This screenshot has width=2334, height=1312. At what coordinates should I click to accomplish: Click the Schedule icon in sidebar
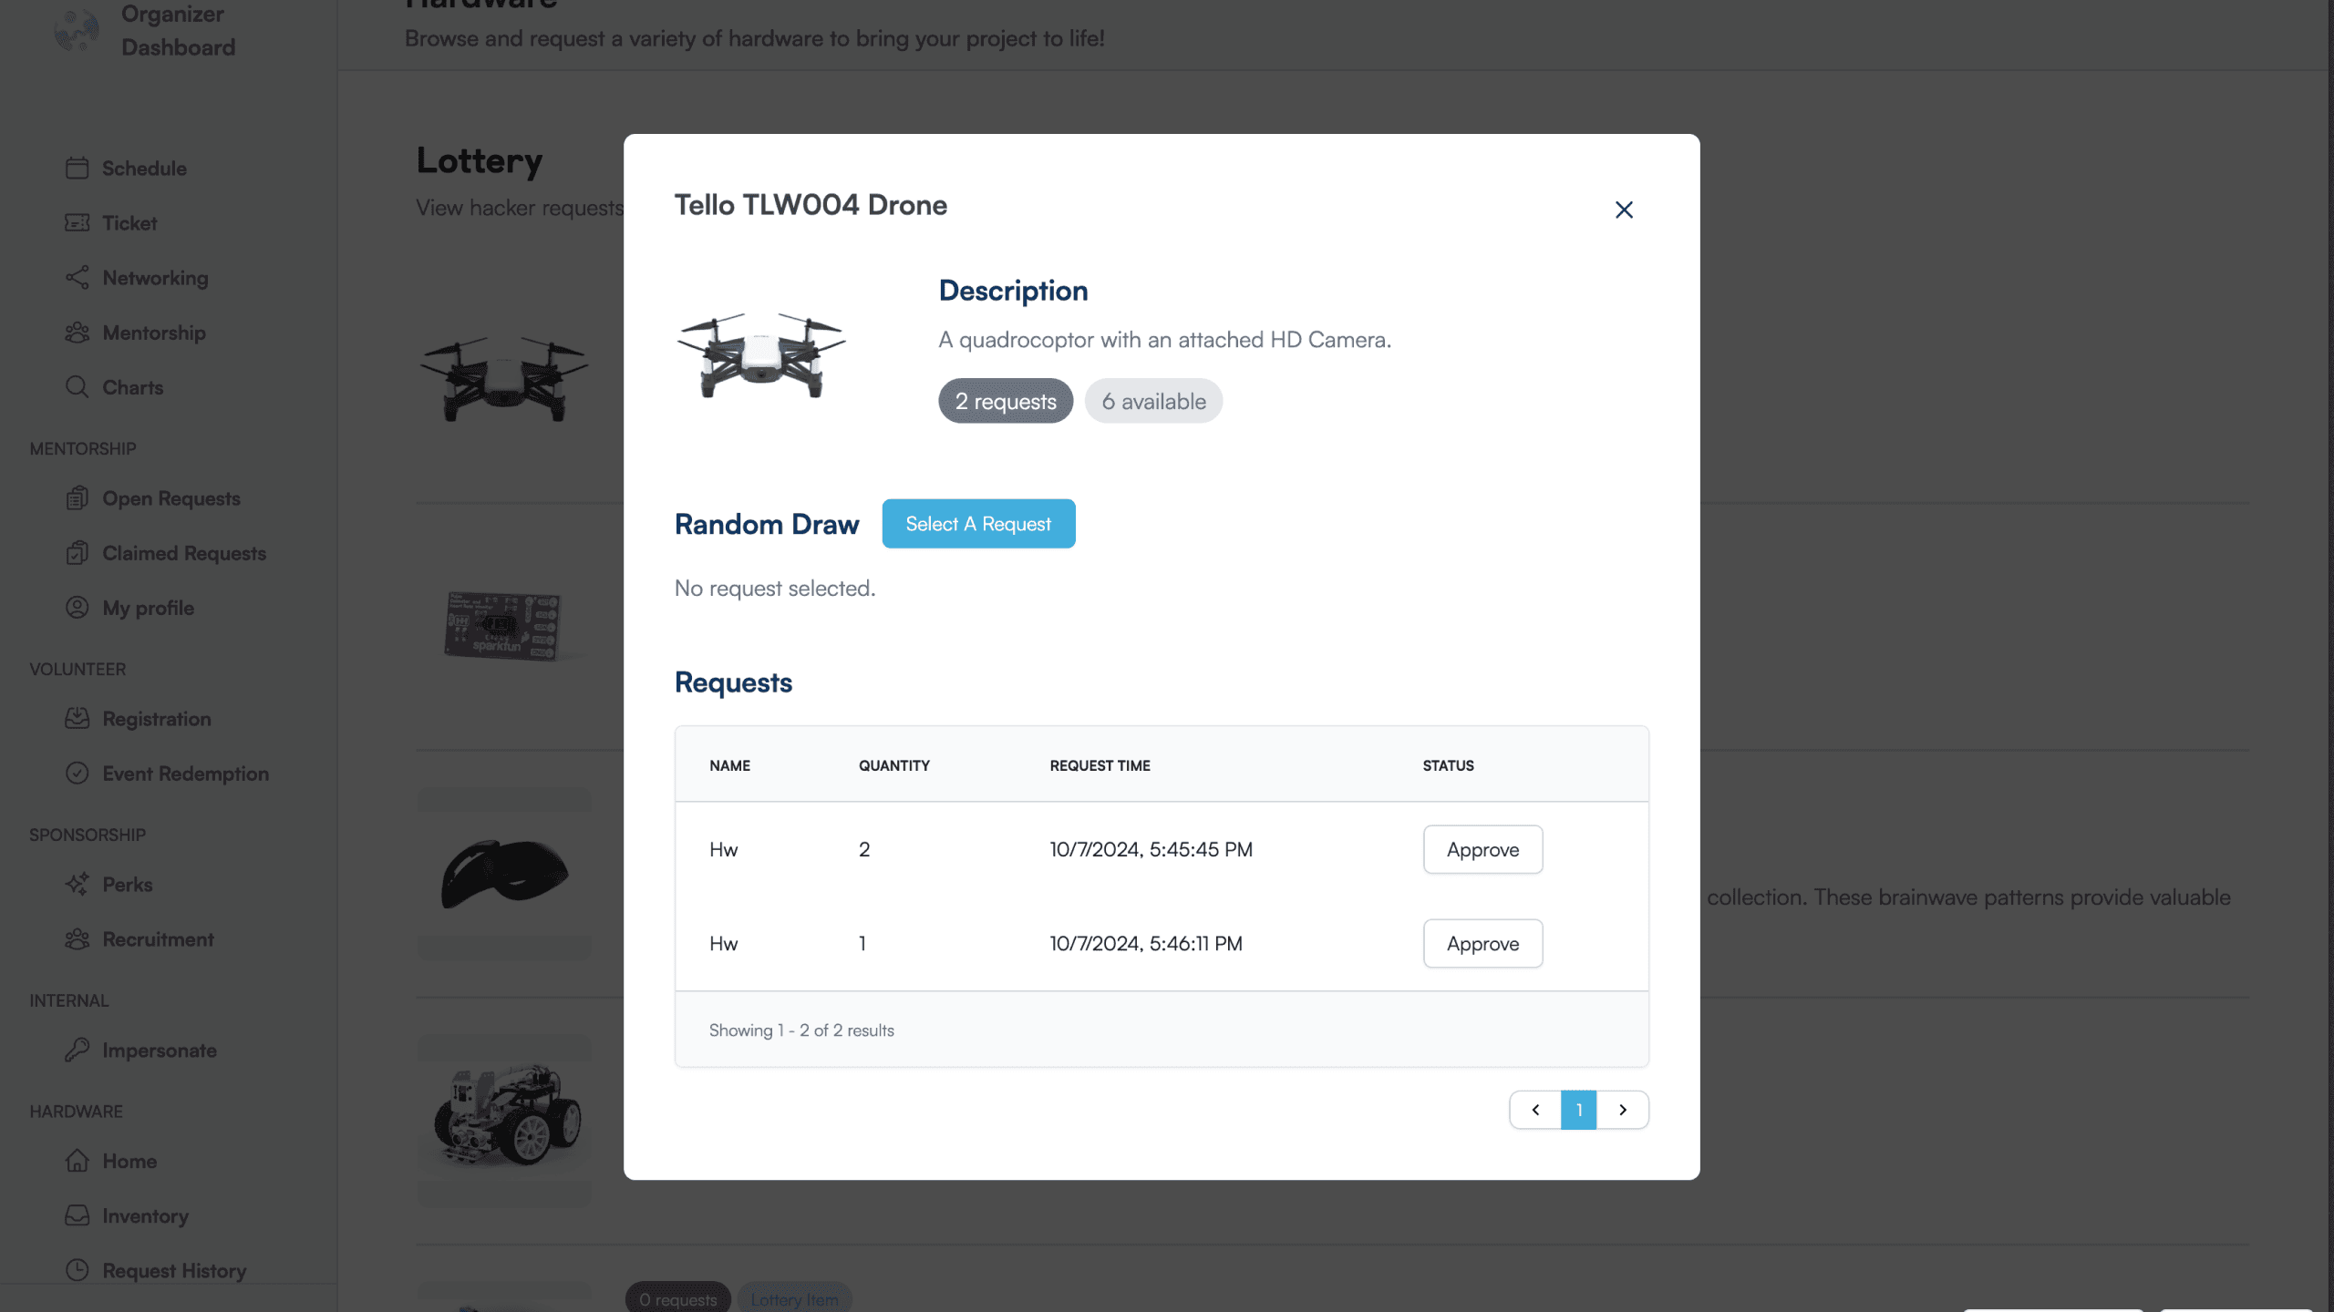[x=77, y=167]
